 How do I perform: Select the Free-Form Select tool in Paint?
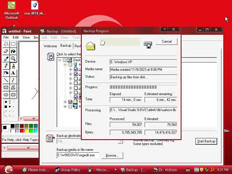[6, 44]
